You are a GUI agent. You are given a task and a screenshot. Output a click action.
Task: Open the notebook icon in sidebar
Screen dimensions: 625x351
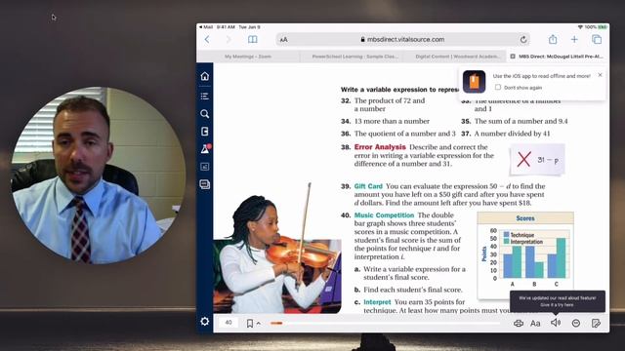point(205,132)
